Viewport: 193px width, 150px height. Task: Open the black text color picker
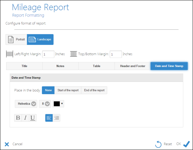tap(59, 104)
